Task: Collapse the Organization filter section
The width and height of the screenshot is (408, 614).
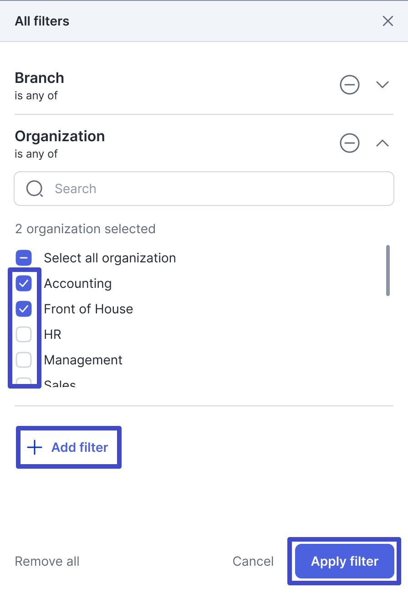Action: click(x=382, y=143)
